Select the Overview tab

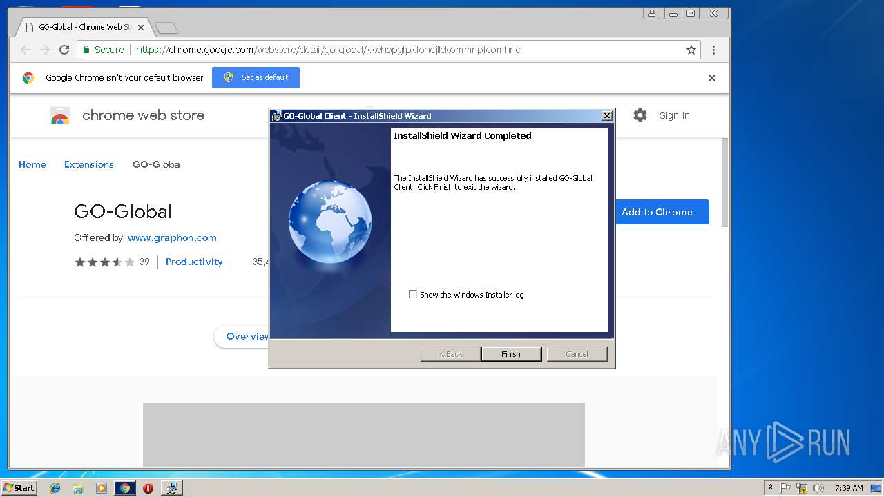pos(247,336)
